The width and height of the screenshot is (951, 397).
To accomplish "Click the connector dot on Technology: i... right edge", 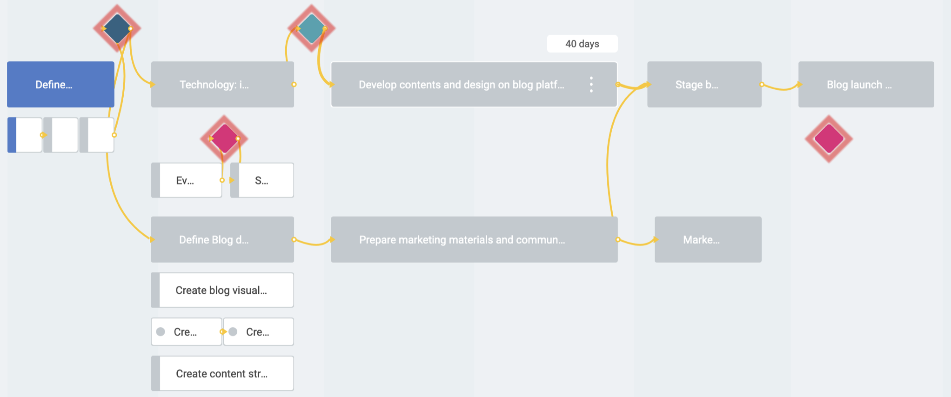I will point(294,85).
